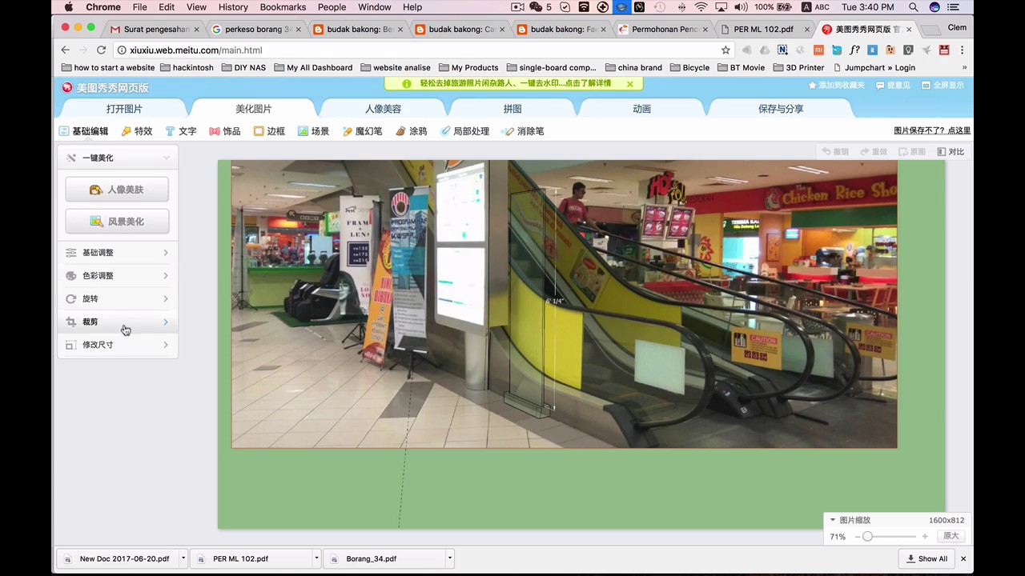Open the 边框 border tool
The image size is (1025, 576).
pyautogui.click(x=269, y=131)
